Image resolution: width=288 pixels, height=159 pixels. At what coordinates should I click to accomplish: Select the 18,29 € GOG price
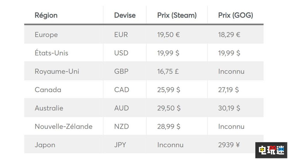(229, 35)
